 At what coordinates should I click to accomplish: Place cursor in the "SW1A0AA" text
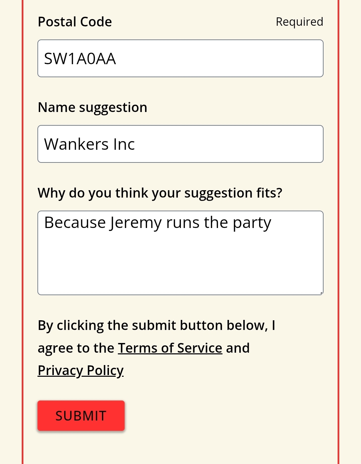click(80, 59)
